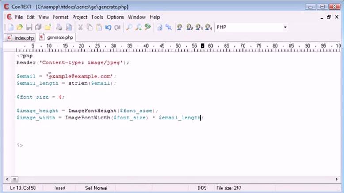
Task: Click the '<?php' opening tag line
Action: pos(25,56)
